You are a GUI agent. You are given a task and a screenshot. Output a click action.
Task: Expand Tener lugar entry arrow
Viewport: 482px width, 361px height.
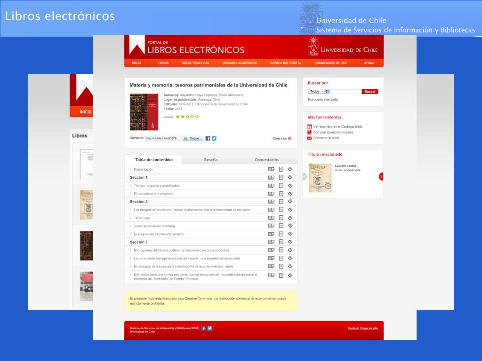coord(131,218)
